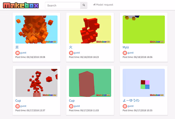Viewport: 175px width, 119px height.
Task: Open the gray Cup scattered cubes thumbnail
Action: [36, 83]
